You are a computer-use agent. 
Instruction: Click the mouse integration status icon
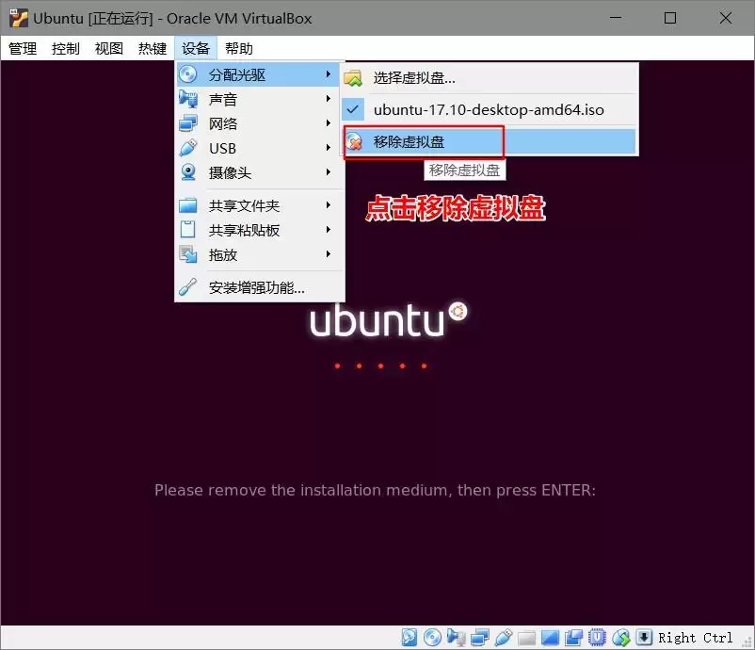(619, 636)
